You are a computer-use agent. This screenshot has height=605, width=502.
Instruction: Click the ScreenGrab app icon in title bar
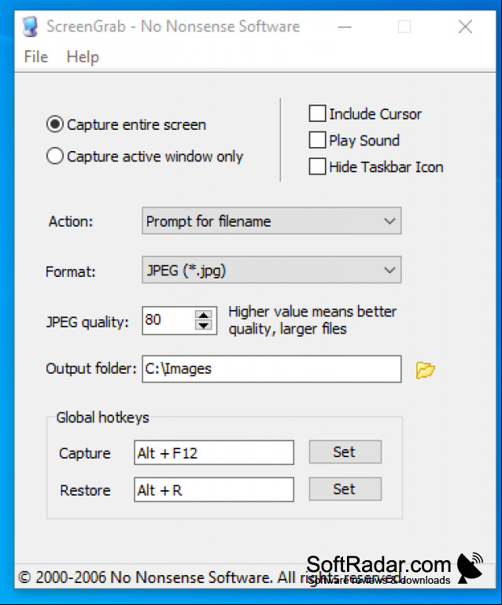(x=30, y=26)
